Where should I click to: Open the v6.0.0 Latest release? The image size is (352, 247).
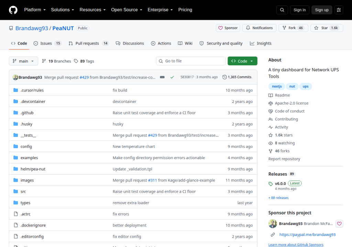285,186
